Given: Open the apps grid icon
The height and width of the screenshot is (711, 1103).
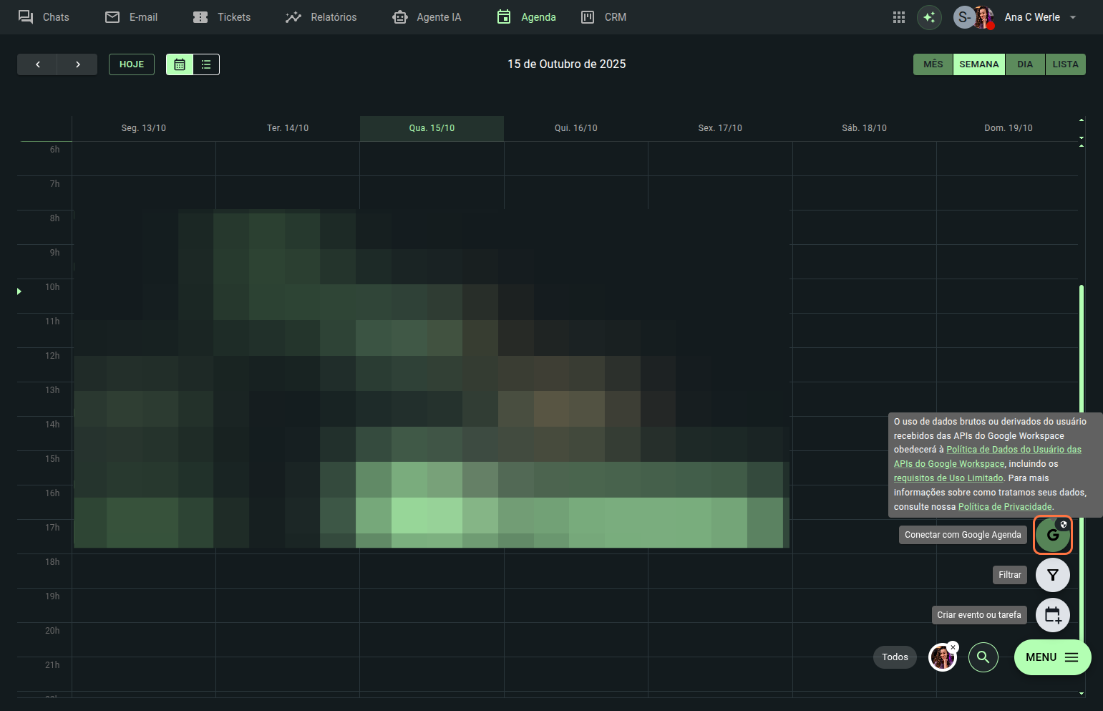Looking at the screenshot, I should coord(899,17).
